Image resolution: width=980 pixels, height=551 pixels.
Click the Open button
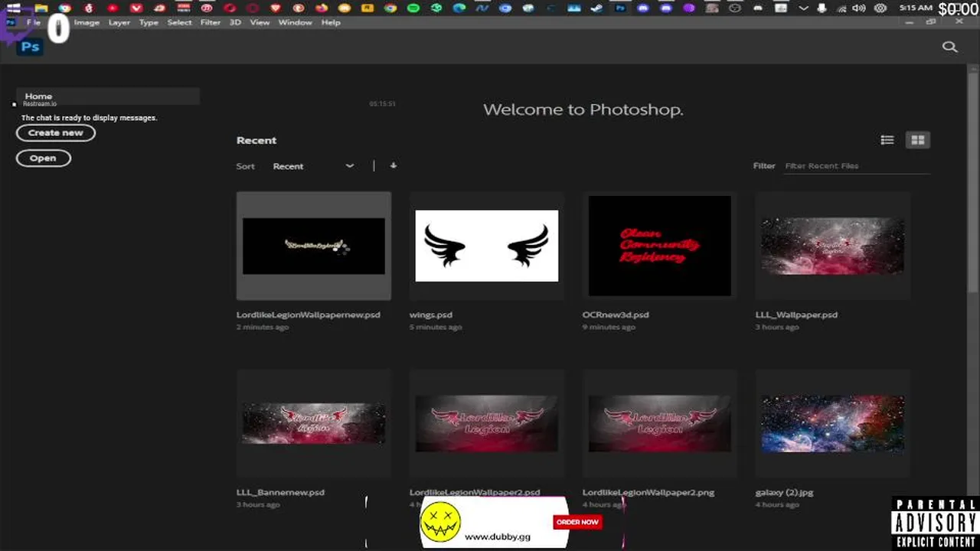click(x=43, y=158)
